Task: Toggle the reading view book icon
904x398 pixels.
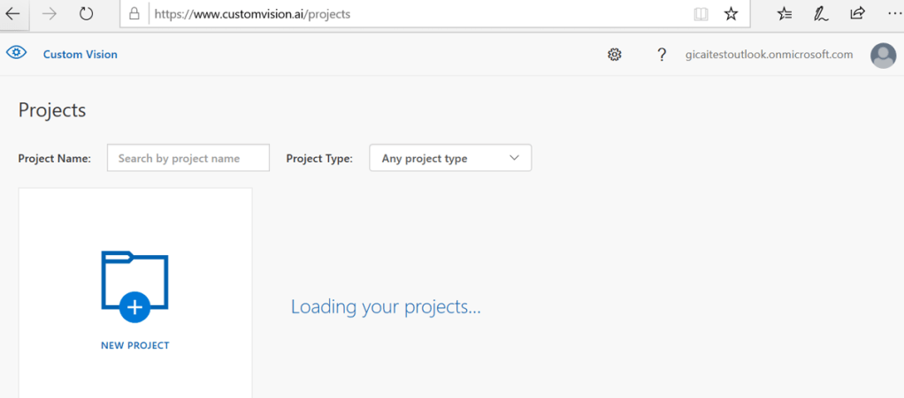Action: point(701,14)
